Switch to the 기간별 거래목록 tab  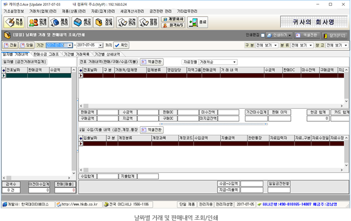(77, 54)
